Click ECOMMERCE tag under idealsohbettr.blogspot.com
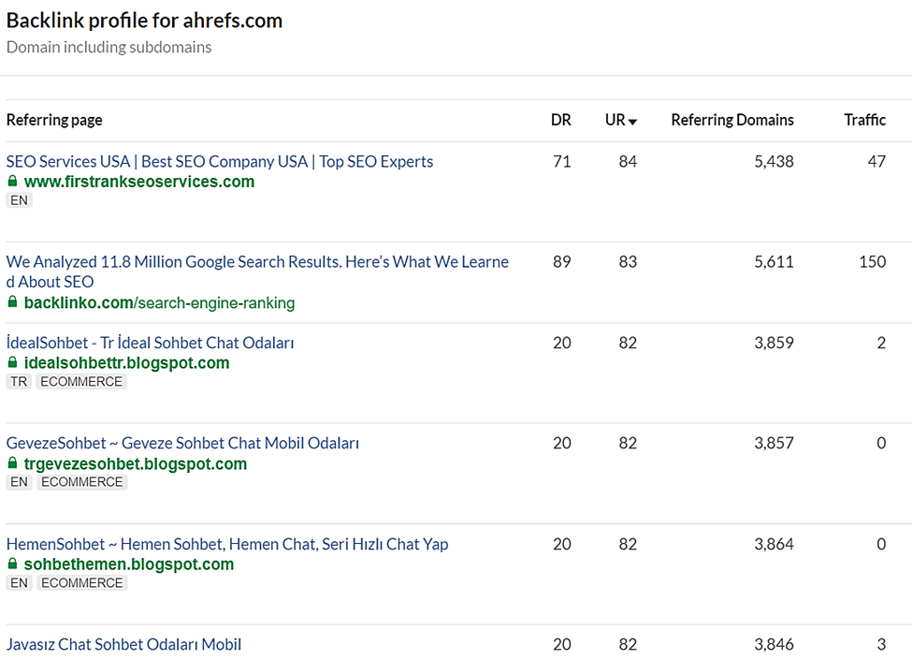 click(x=81, y=382)
